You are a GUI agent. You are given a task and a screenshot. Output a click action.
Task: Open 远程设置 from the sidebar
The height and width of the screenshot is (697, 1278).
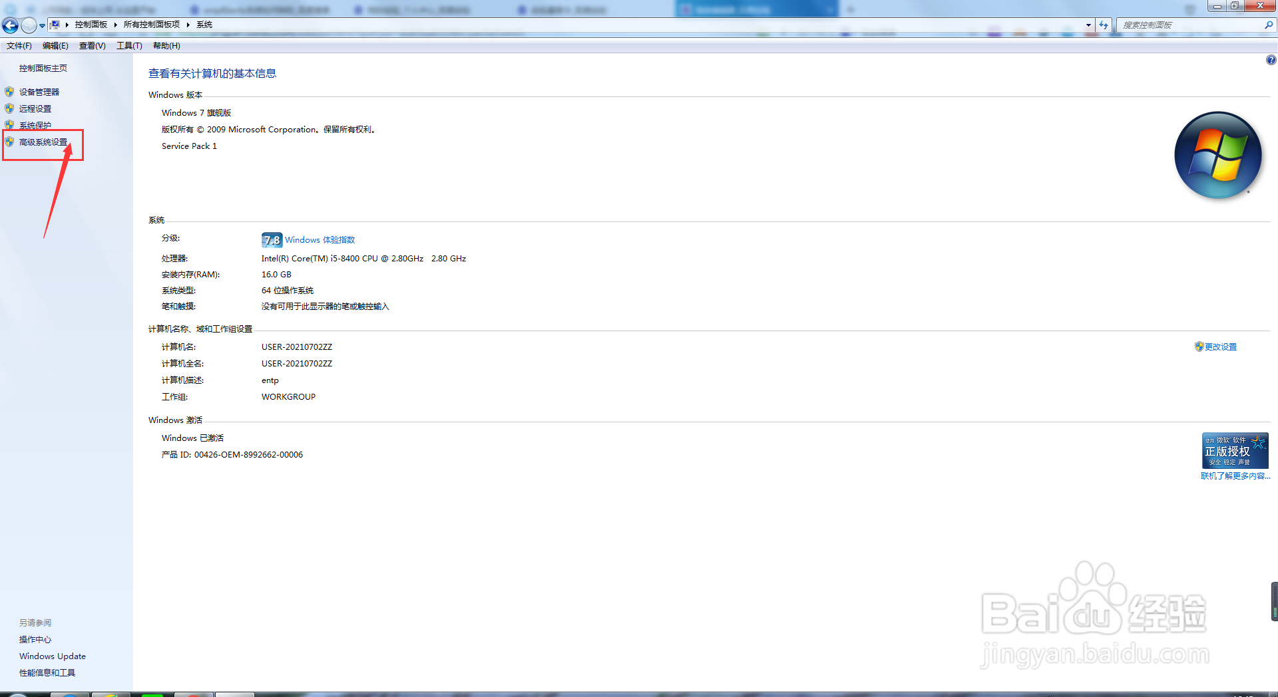tap(35, 109)
